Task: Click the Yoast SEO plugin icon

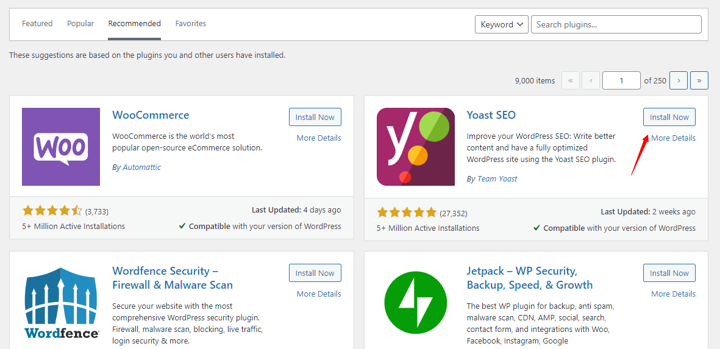Action: coord(415,147)
